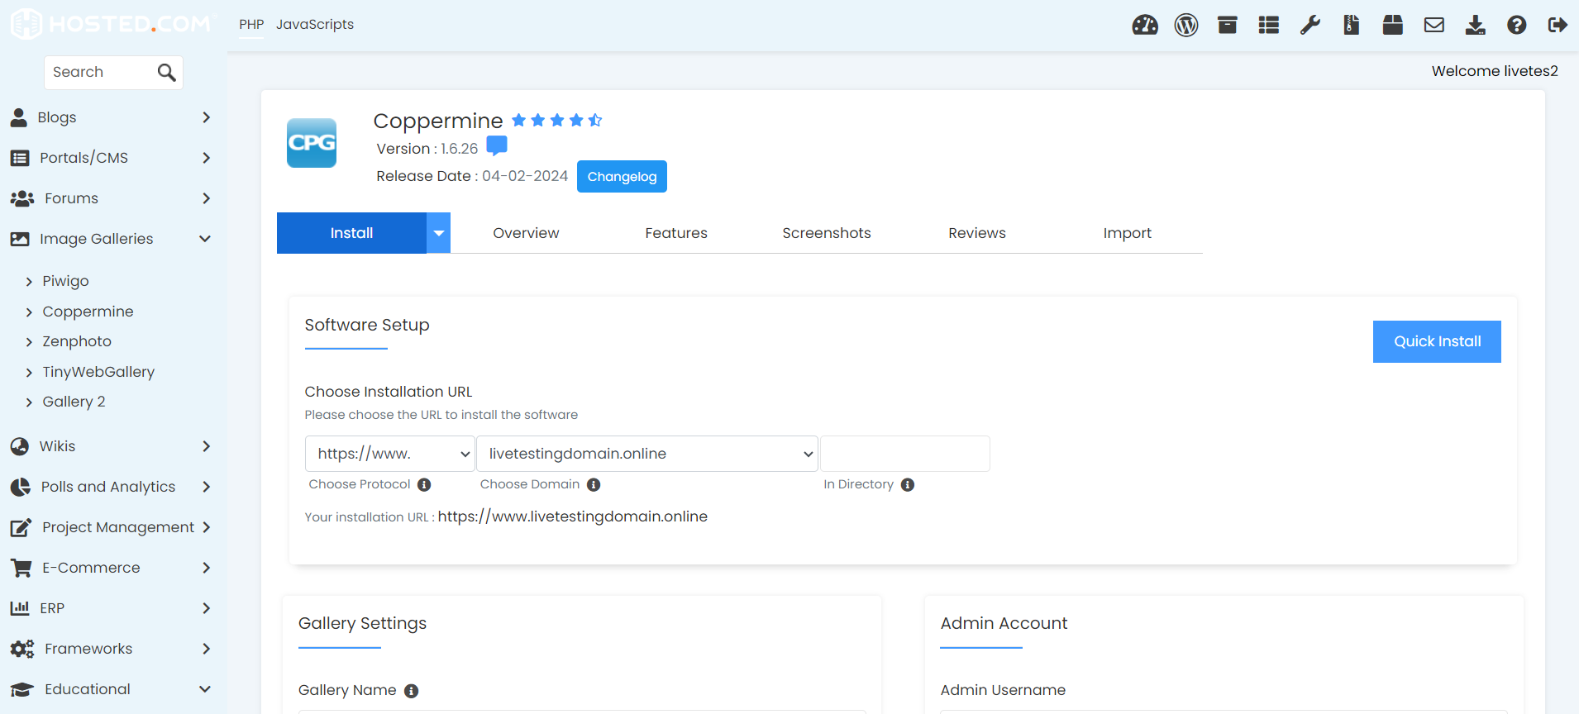
Task: Expand the ERP category
Action: [x=206, y=608]
